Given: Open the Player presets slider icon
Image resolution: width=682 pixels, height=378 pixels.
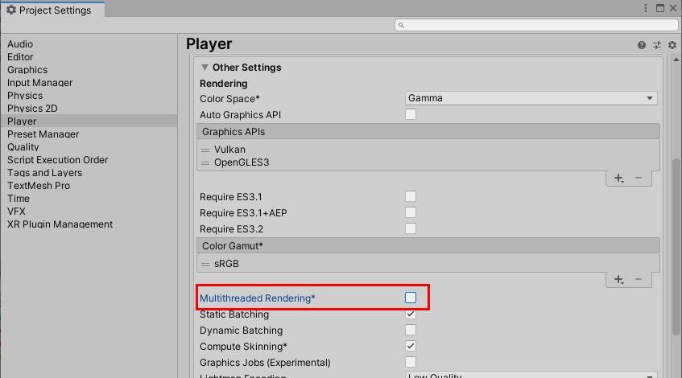Looking at the screenshot, I should click(x=657, y=45).
